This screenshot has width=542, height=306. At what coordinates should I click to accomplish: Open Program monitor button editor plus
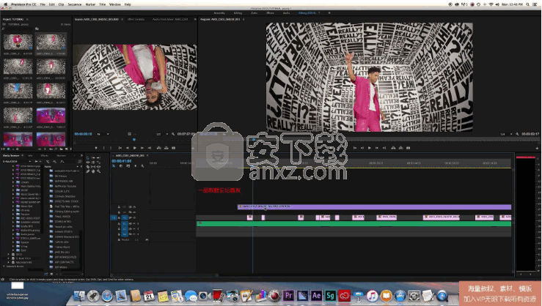coord(537,148)
